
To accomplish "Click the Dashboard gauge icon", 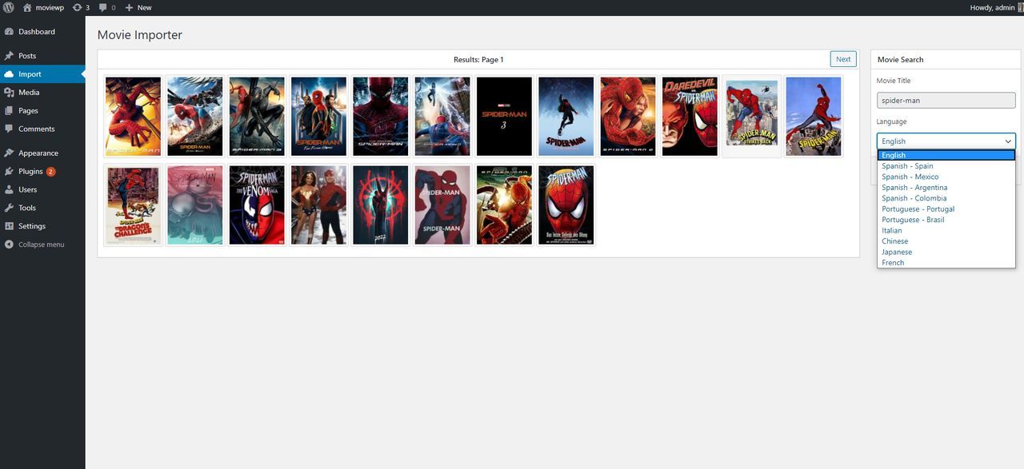I will 9,32.
